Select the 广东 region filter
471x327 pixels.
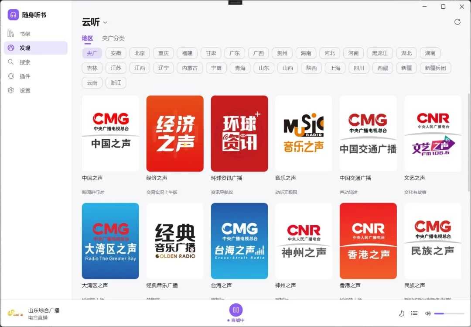[x=235, y=53]
